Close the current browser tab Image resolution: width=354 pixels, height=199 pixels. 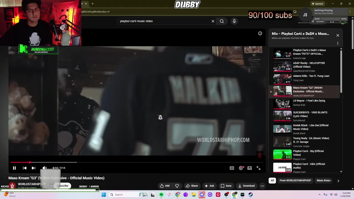(x=86, y=4)
